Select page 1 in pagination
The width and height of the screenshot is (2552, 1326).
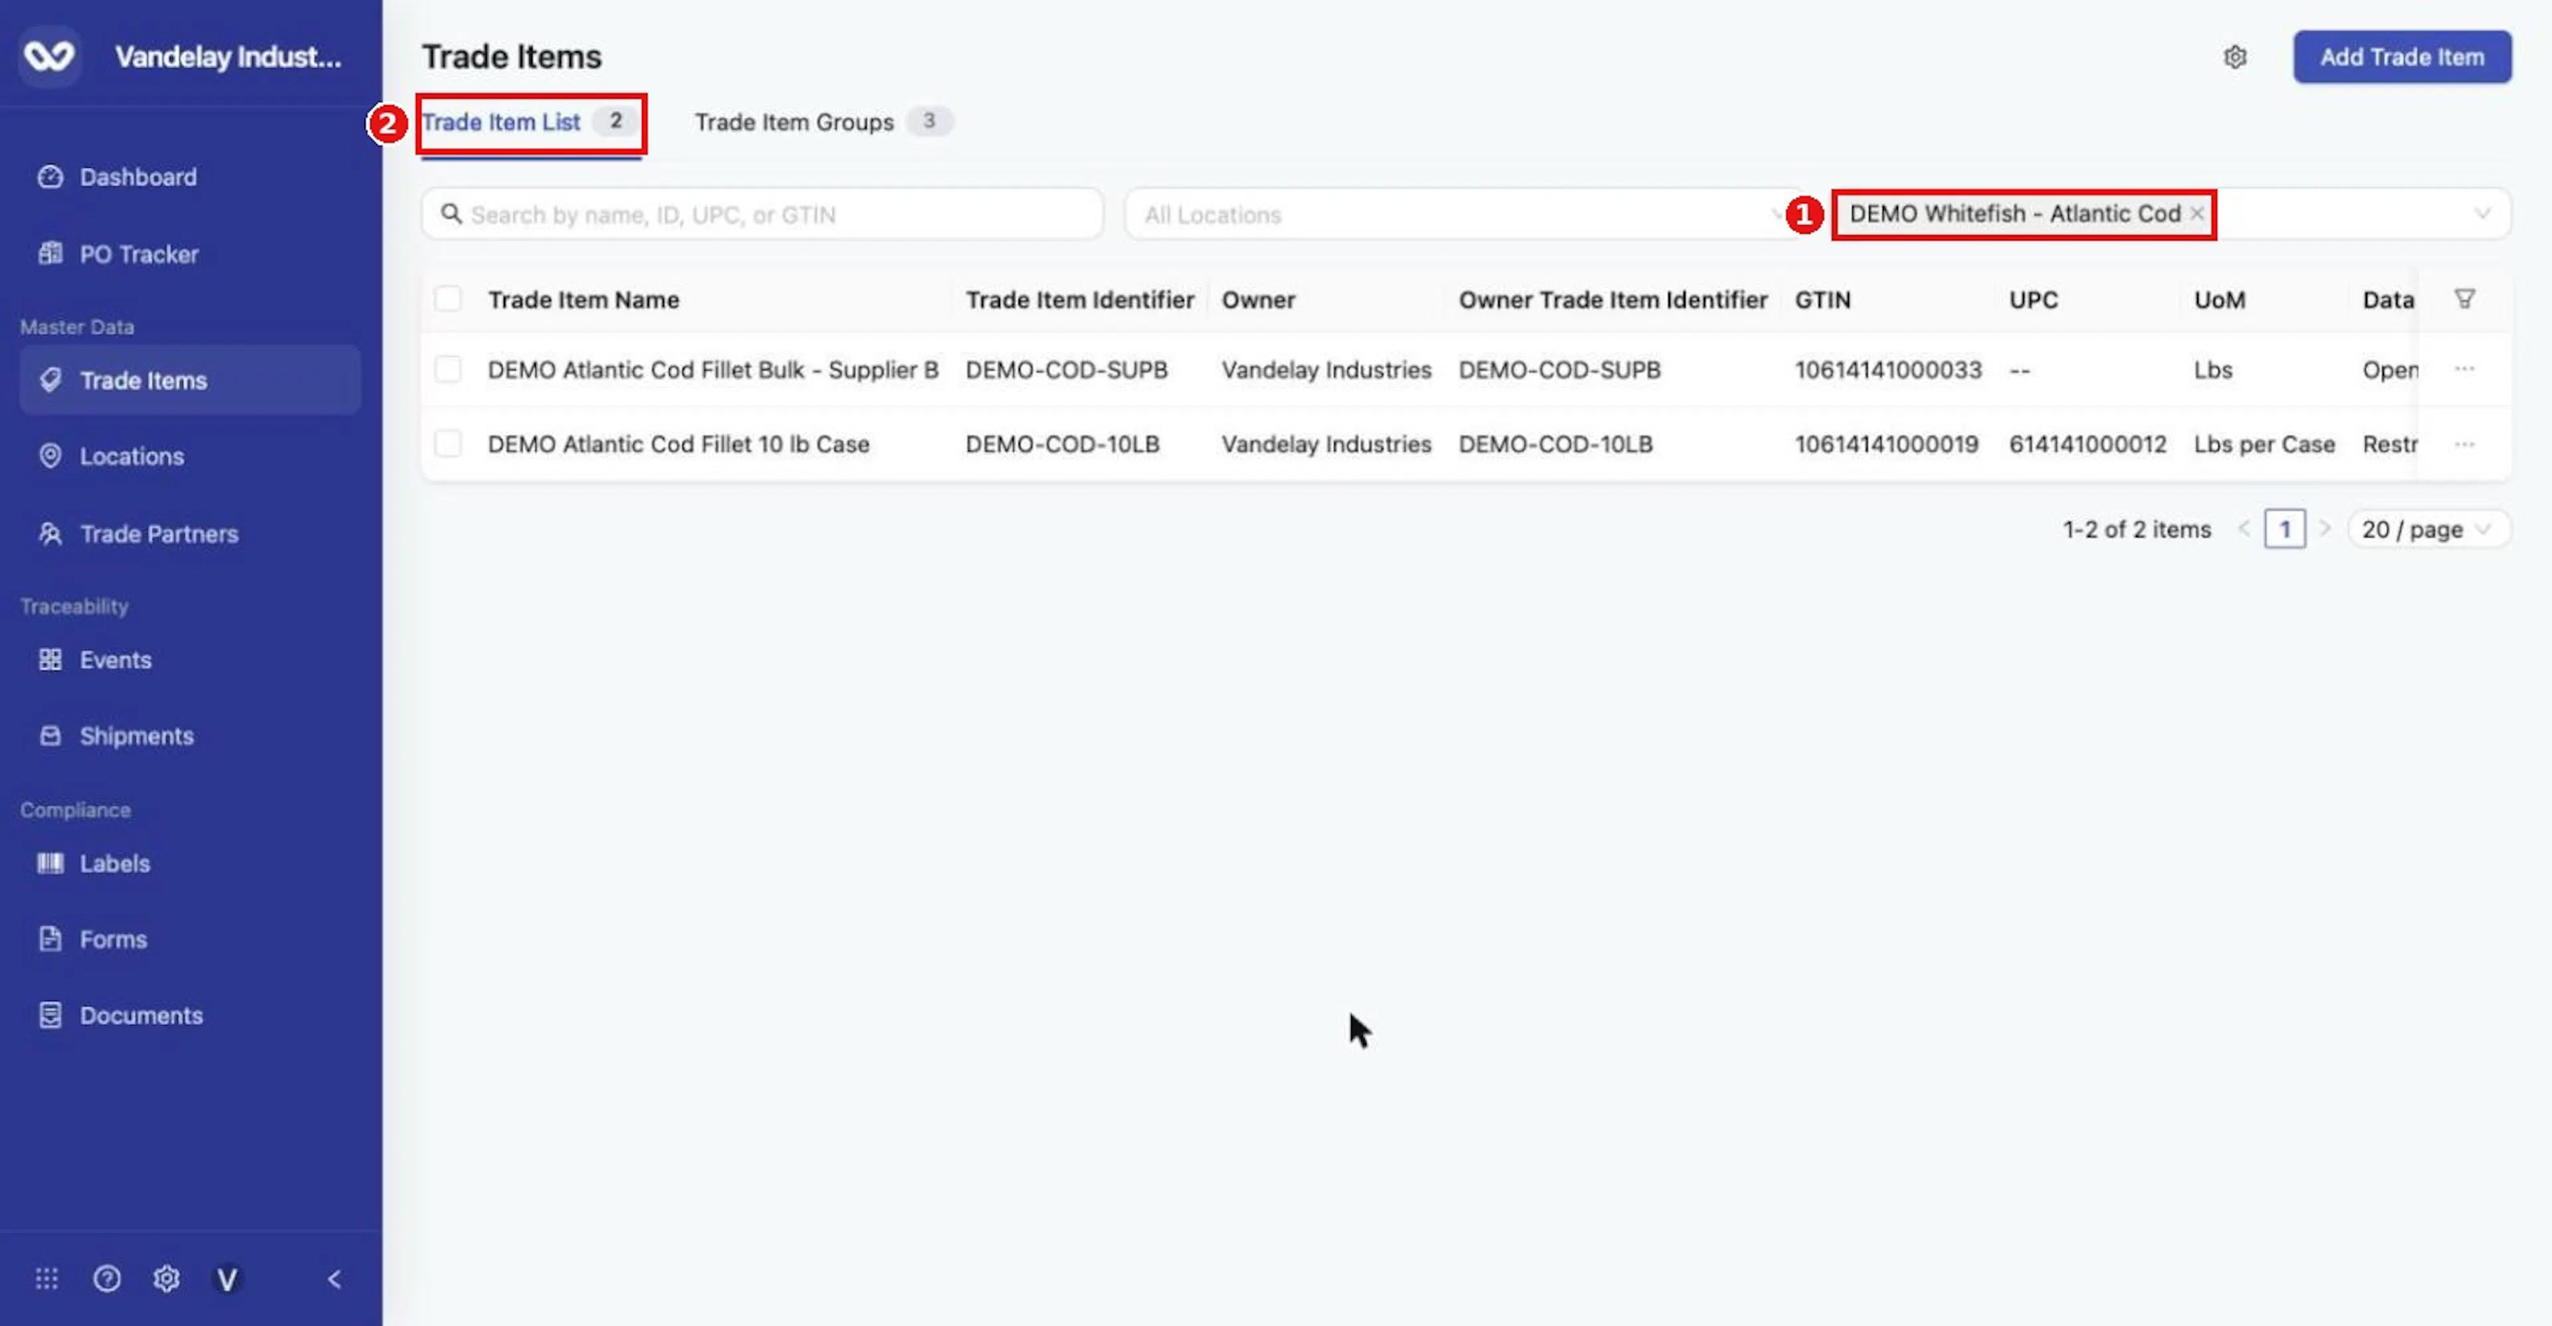(2285, 529)
